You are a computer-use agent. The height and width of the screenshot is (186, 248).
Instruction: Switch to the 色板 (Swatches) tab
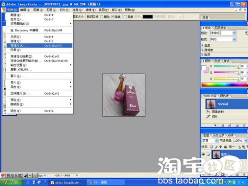tap(217, 61)
